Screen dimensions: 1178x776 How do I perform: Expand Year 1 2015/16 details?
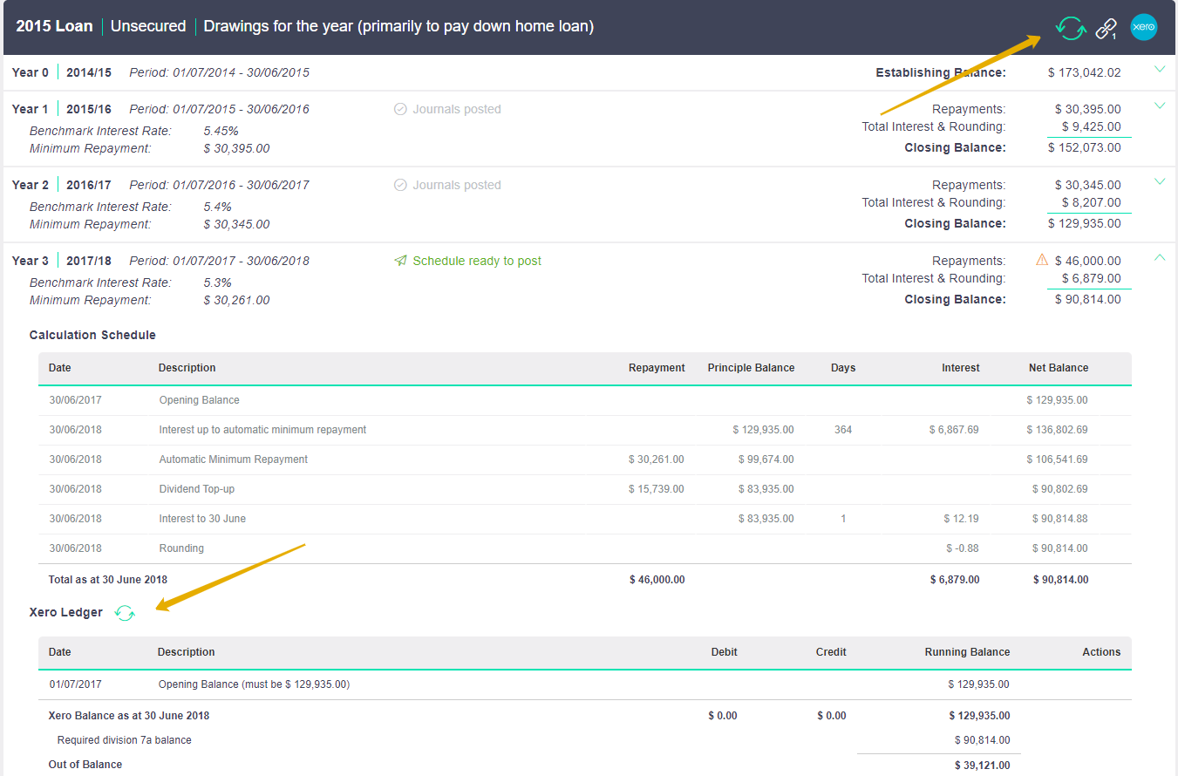tap(1159, 106)
